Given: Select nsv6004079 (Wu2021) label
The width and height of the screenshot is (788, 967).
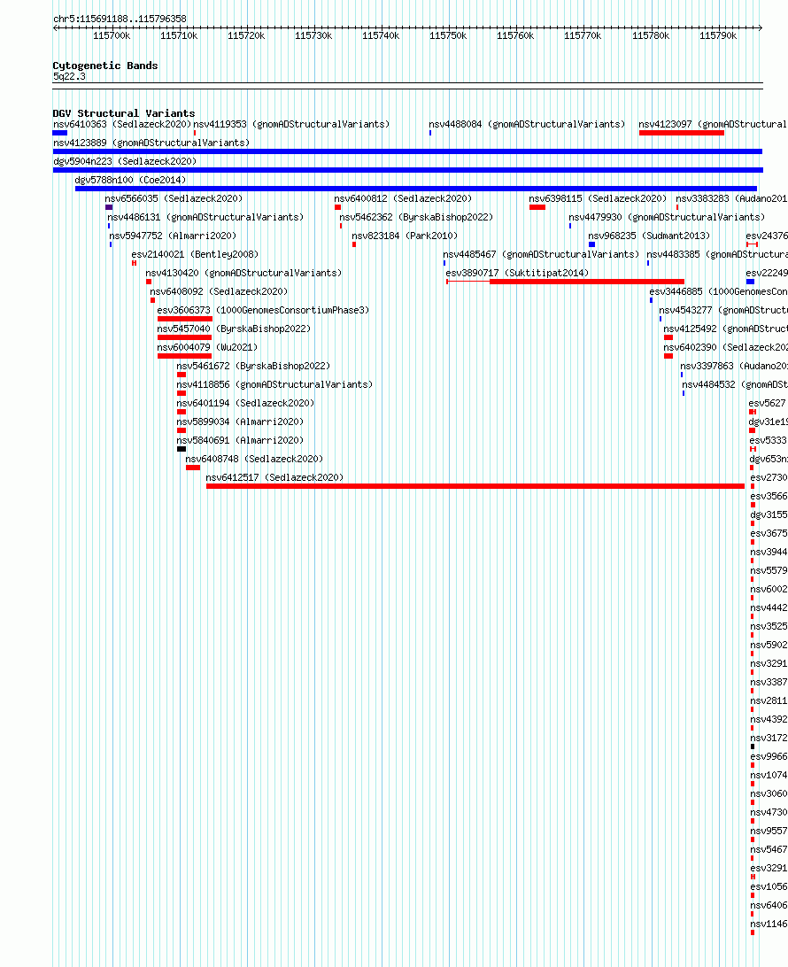Looking at the screenshot, I should point(208,347).
